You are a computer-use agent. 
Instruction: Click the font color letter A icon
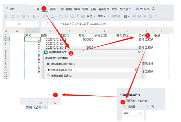[53, 16]
